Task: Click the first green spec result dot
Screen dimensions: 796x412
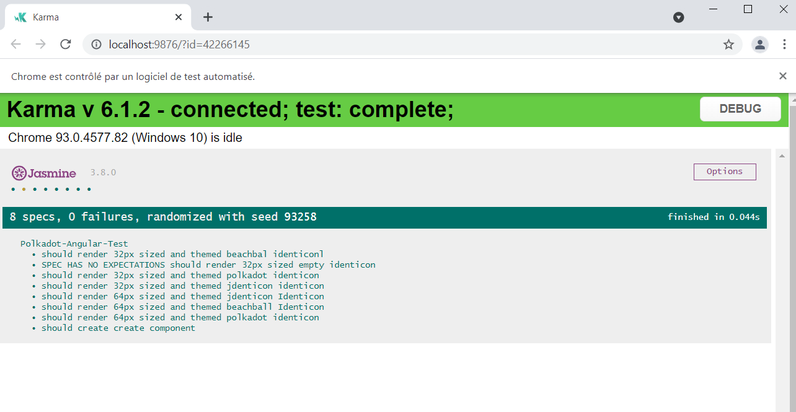Action: 13,189
